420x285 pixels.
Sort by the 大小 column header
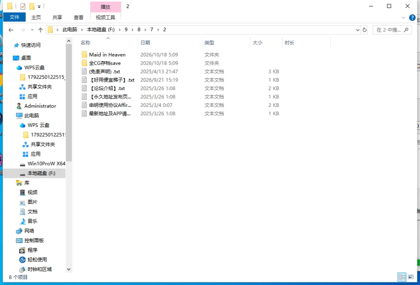click(x=266, y=42)
